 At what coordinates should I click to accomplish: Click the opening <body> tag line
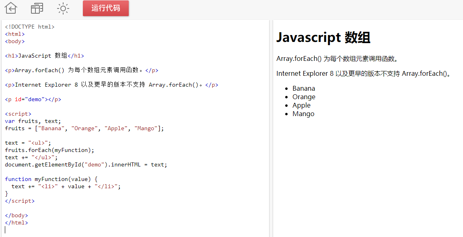coord(15,41)
